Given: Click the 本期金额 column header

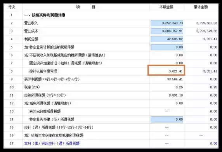Looking at the screenshot, I should (x=166, y=7).
